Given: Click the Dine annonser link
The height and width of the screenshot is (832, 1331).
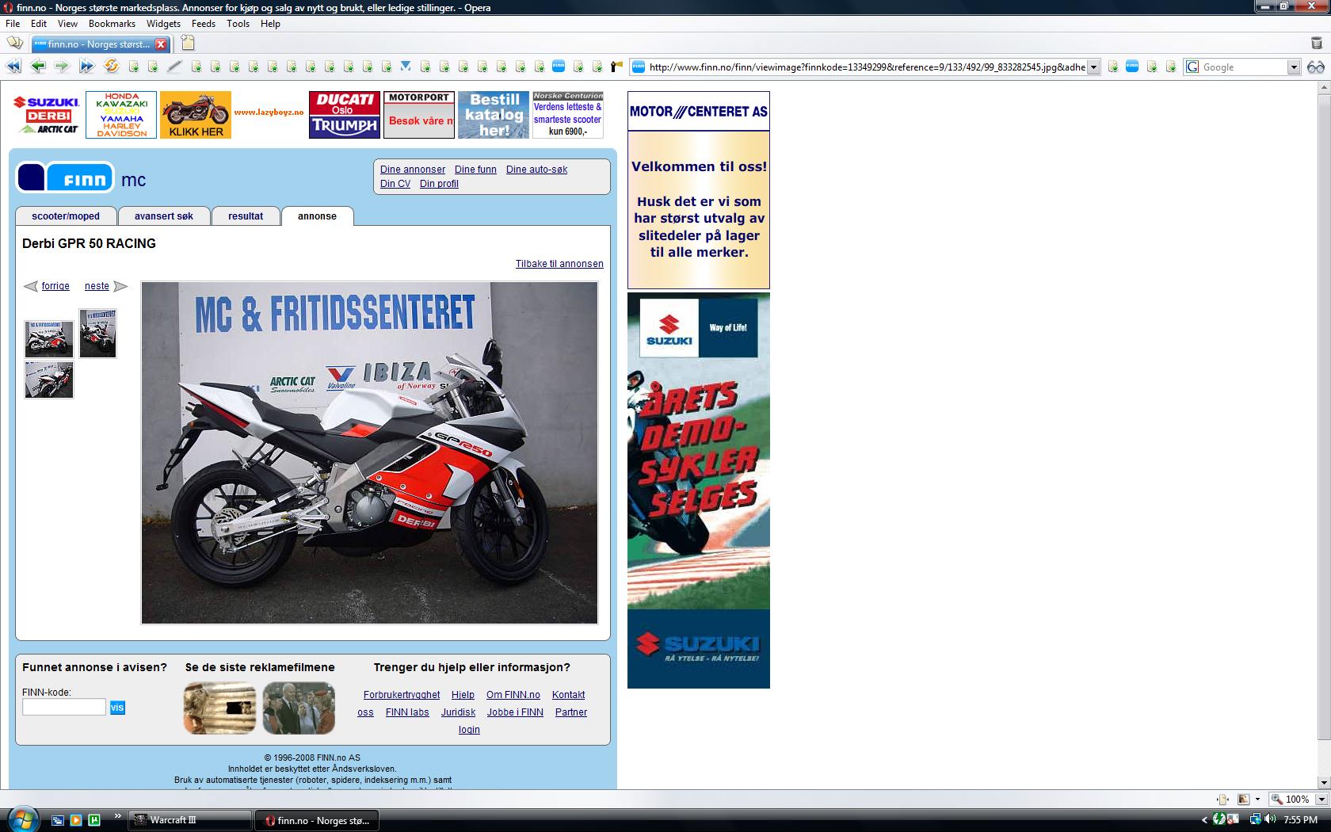Looking at the screenshot, I should 413,170.
